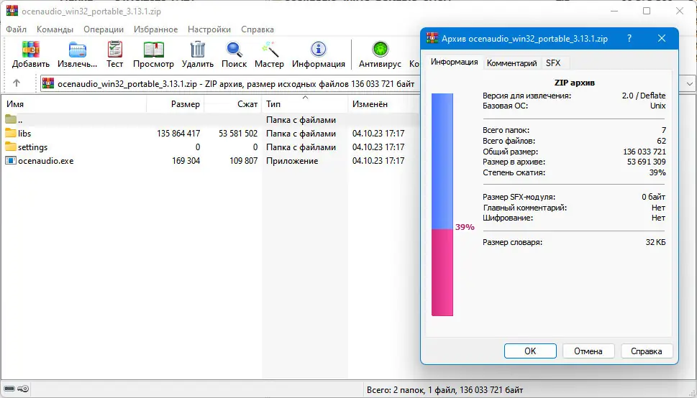Click the ocenaudio.exe application icon
Screen dimensions: 697x398
11,160
